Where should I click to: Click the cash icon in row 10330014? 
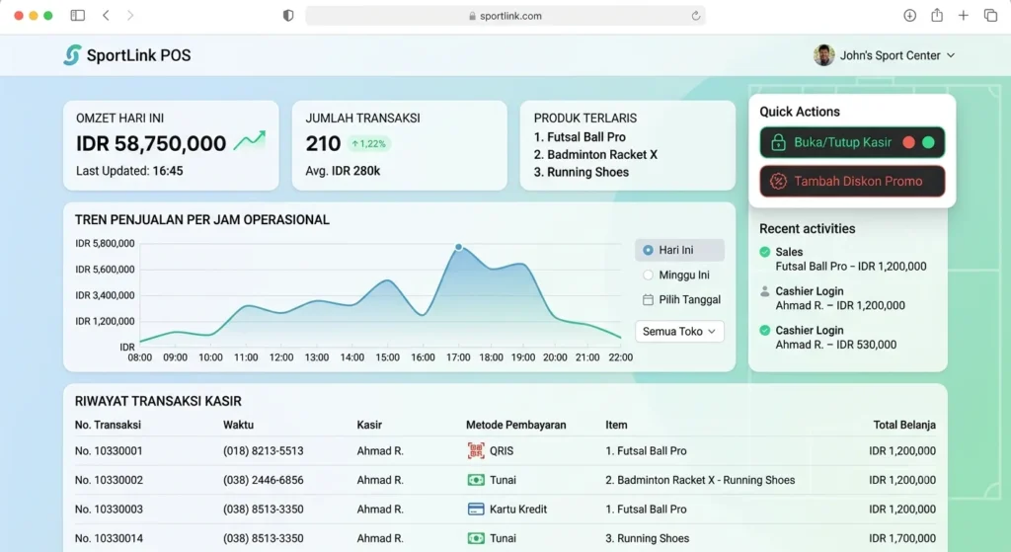coord(476,538)
